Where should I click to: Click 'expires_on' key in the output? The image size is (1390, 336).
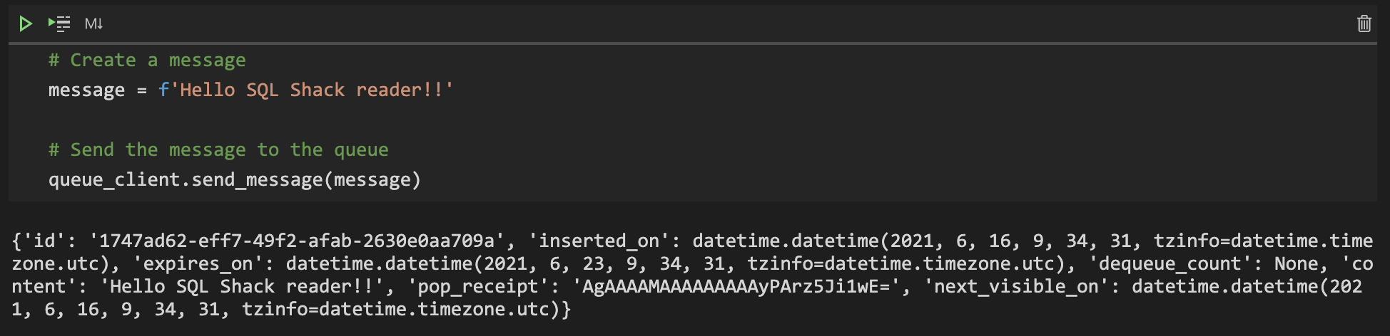click(198, 264)
